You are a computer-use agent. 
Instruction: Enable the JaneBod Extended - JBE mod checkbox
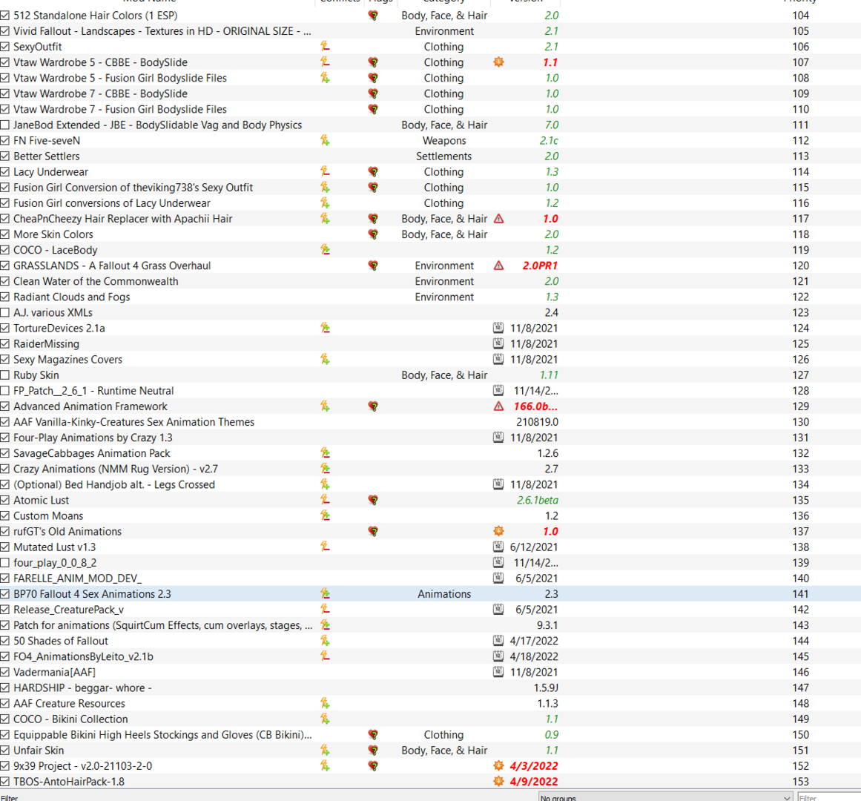pos(5,125)
